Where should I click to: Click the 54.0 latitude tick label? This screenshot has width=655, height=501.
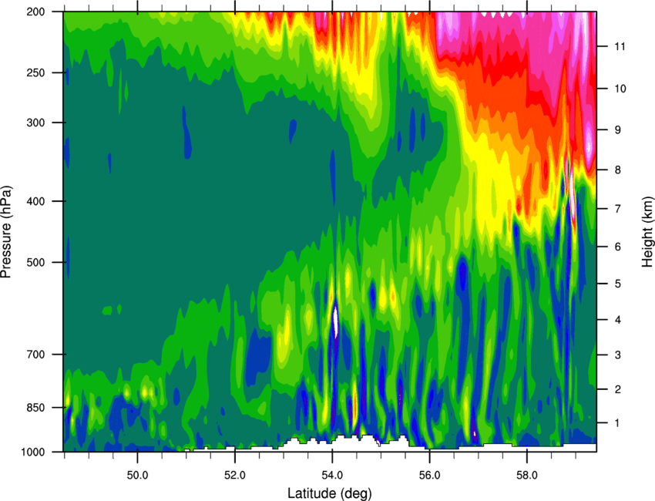[x=332, y=476]
